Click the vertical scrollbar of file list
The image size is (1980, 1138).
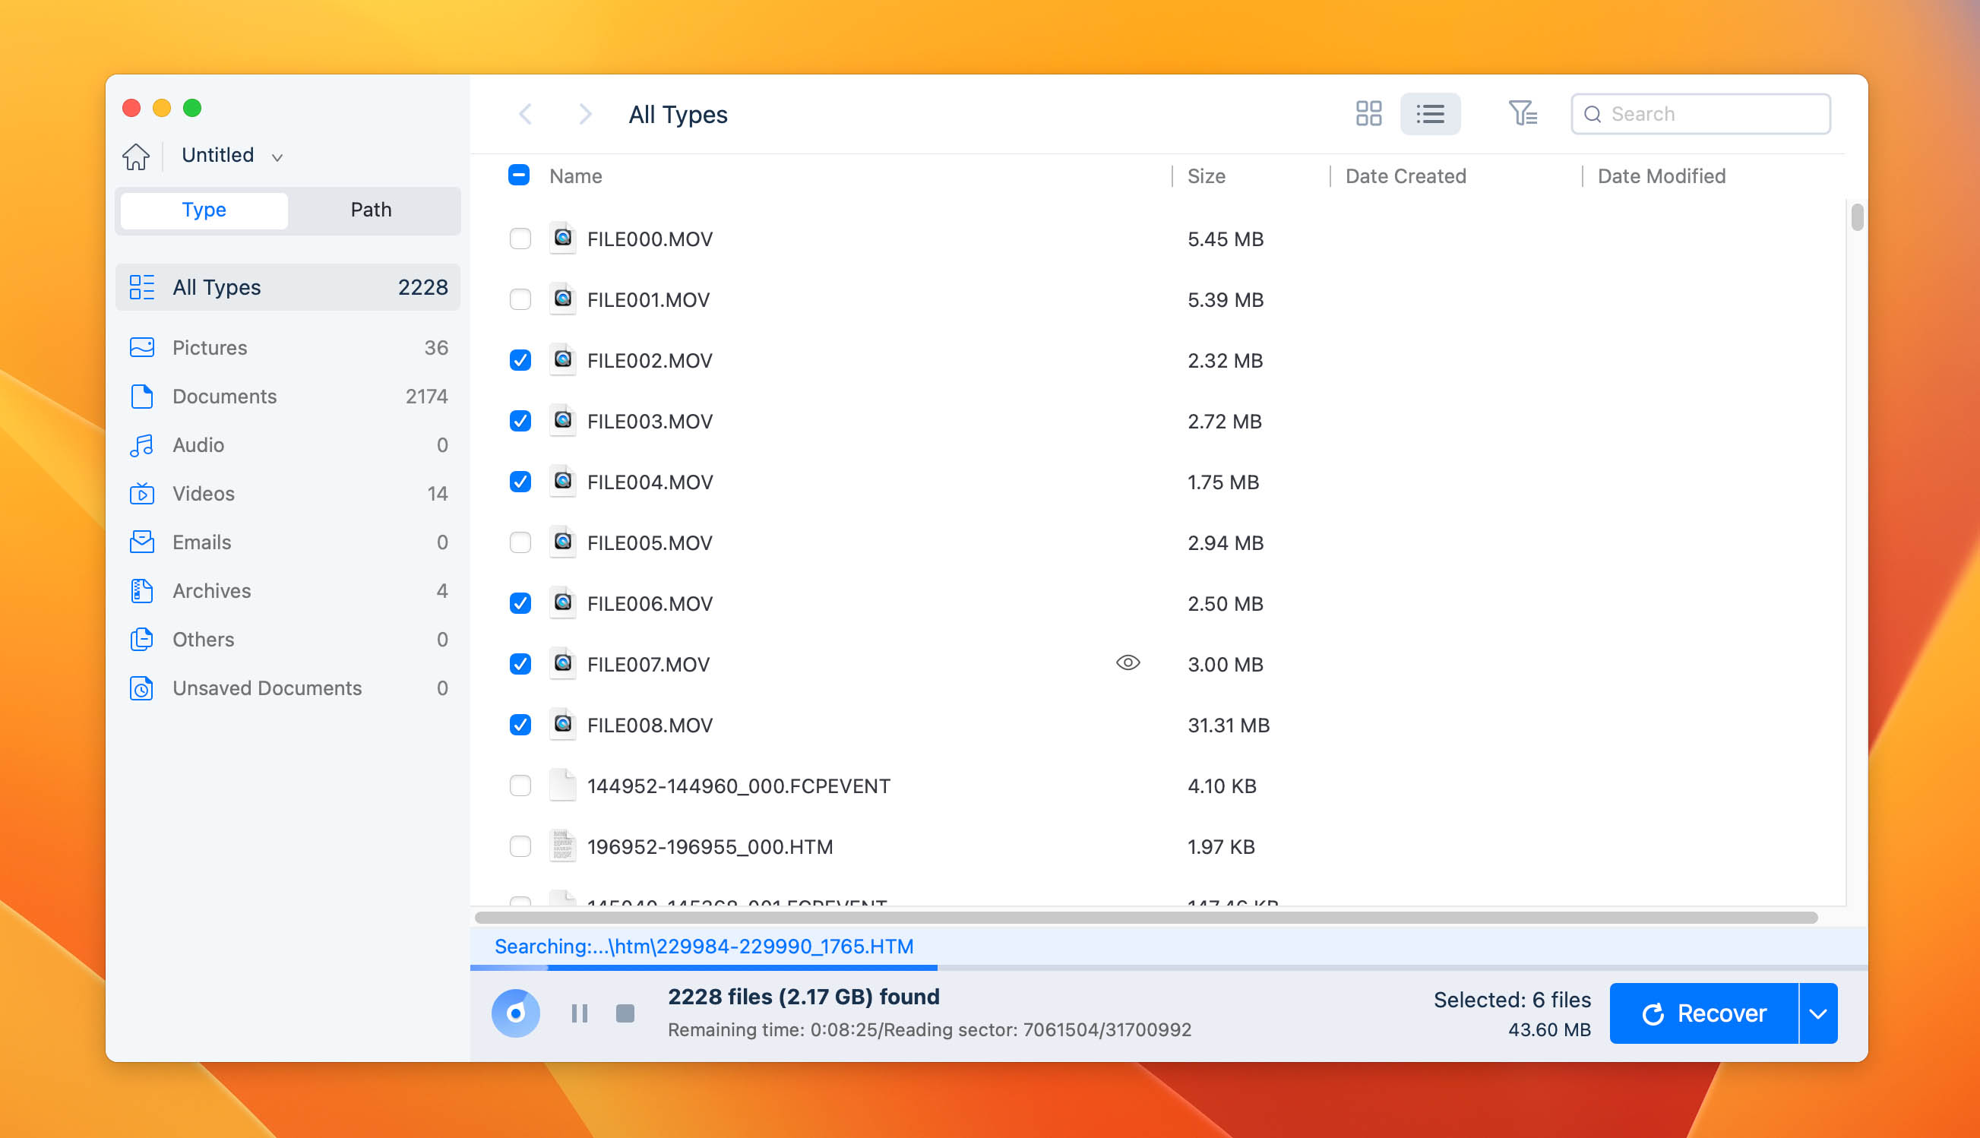click(1857, 217)
